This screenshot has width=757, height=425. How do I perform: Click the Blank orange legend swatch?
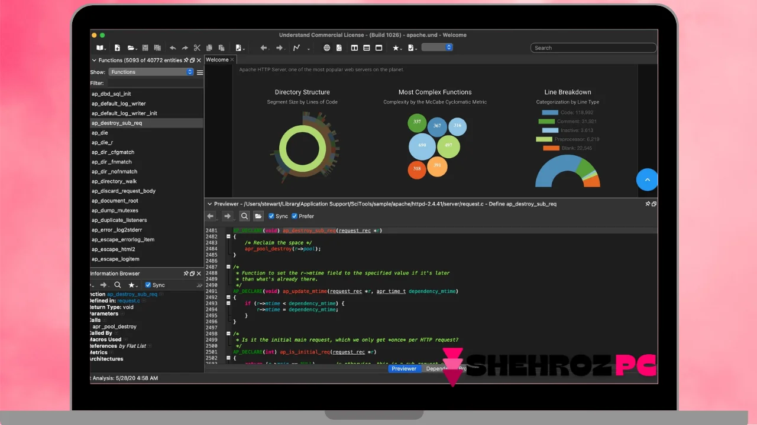[551, 148]
